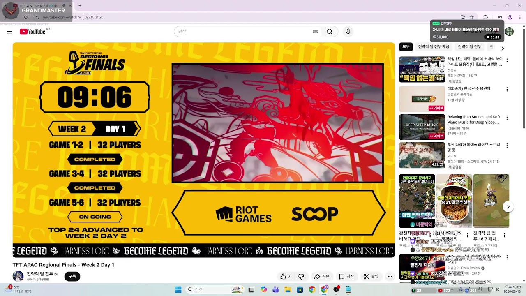Open more actions ellipsis below the video
Viewport: 526px width, 296px height.
pos(390,277)
